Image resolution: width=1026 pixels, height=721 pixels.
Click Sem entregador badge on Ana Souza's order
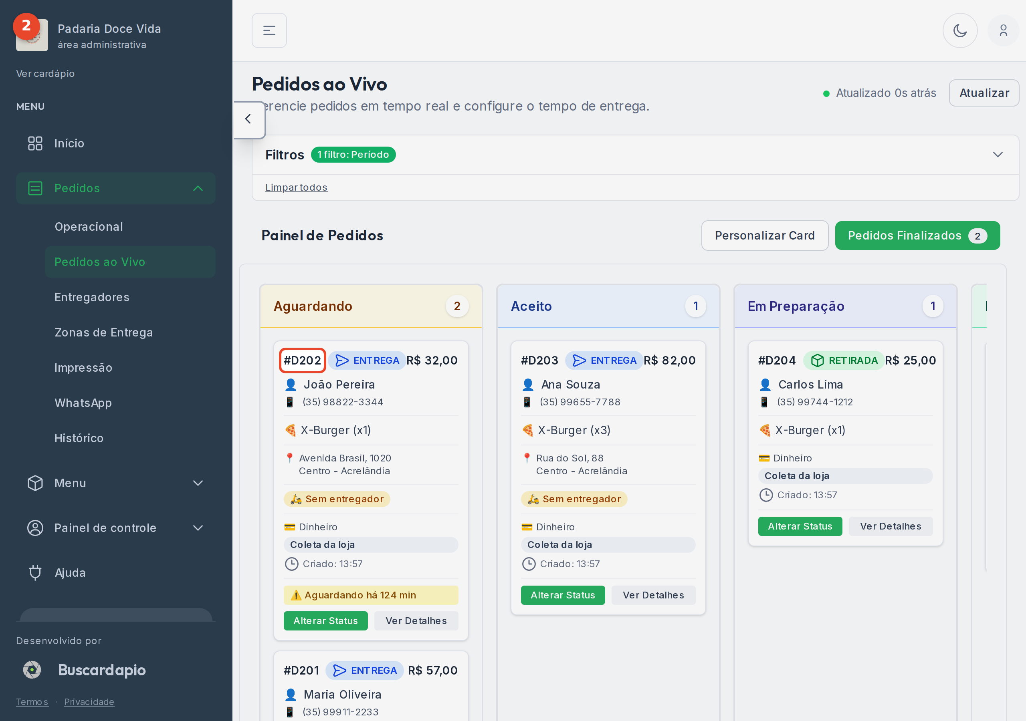pyautogui.click(x=574, y=499)
